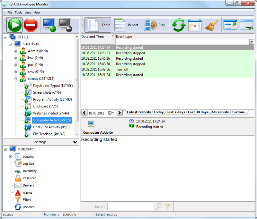Add a computer using the monitor plus icon
257x219 pixels.
coord(49,25)
